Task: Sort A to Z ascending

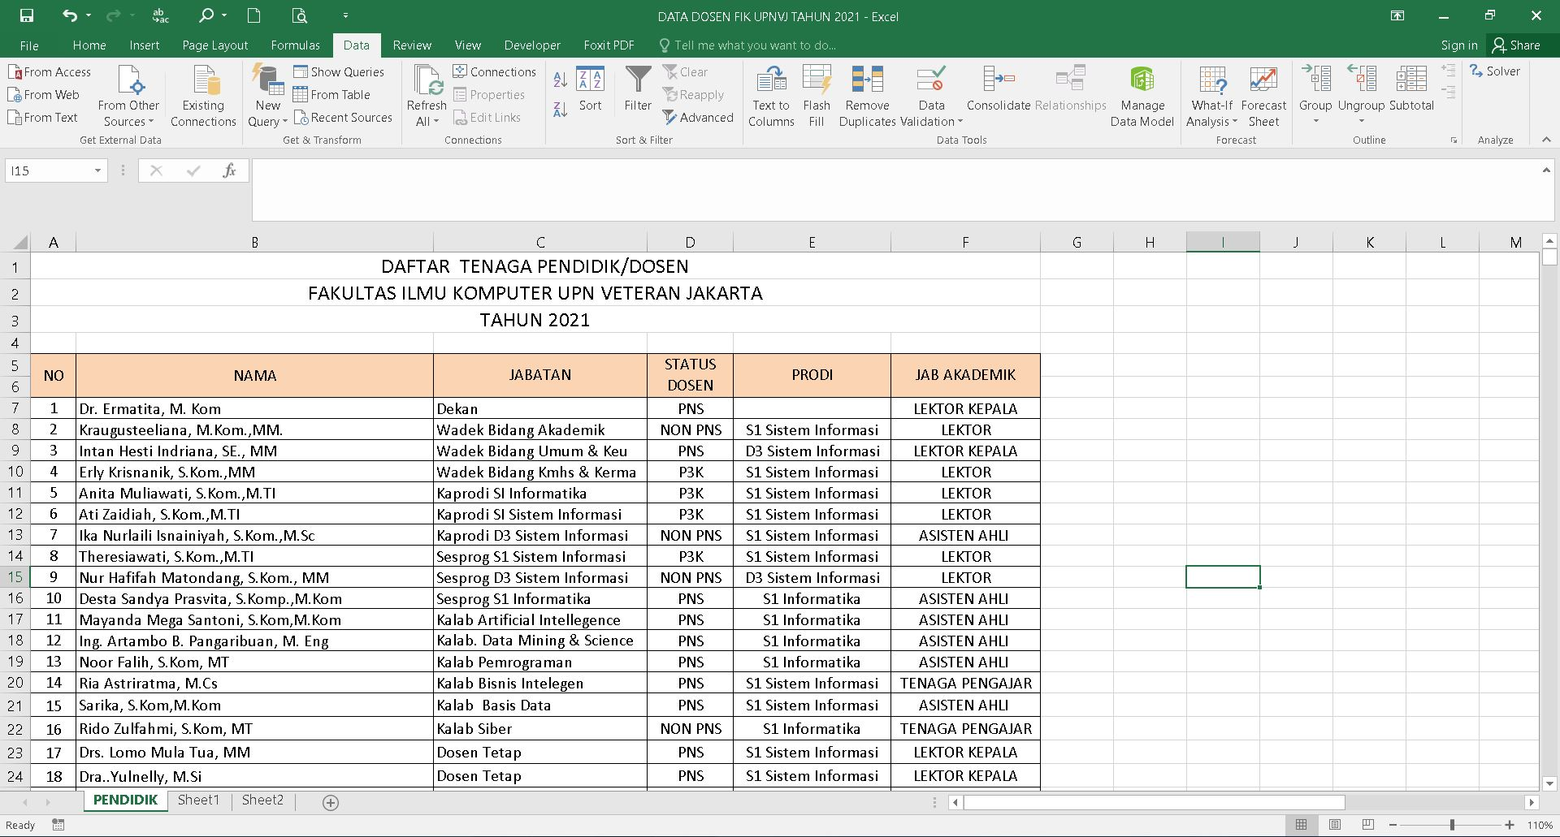Action: (561, 80)
